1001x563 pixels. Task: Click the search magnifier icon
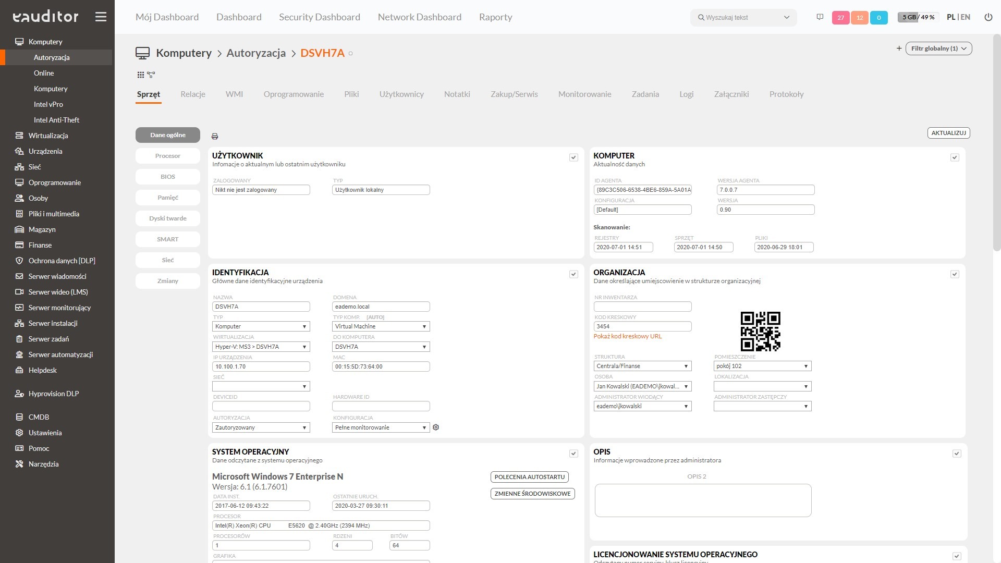(x=701, y=17)
